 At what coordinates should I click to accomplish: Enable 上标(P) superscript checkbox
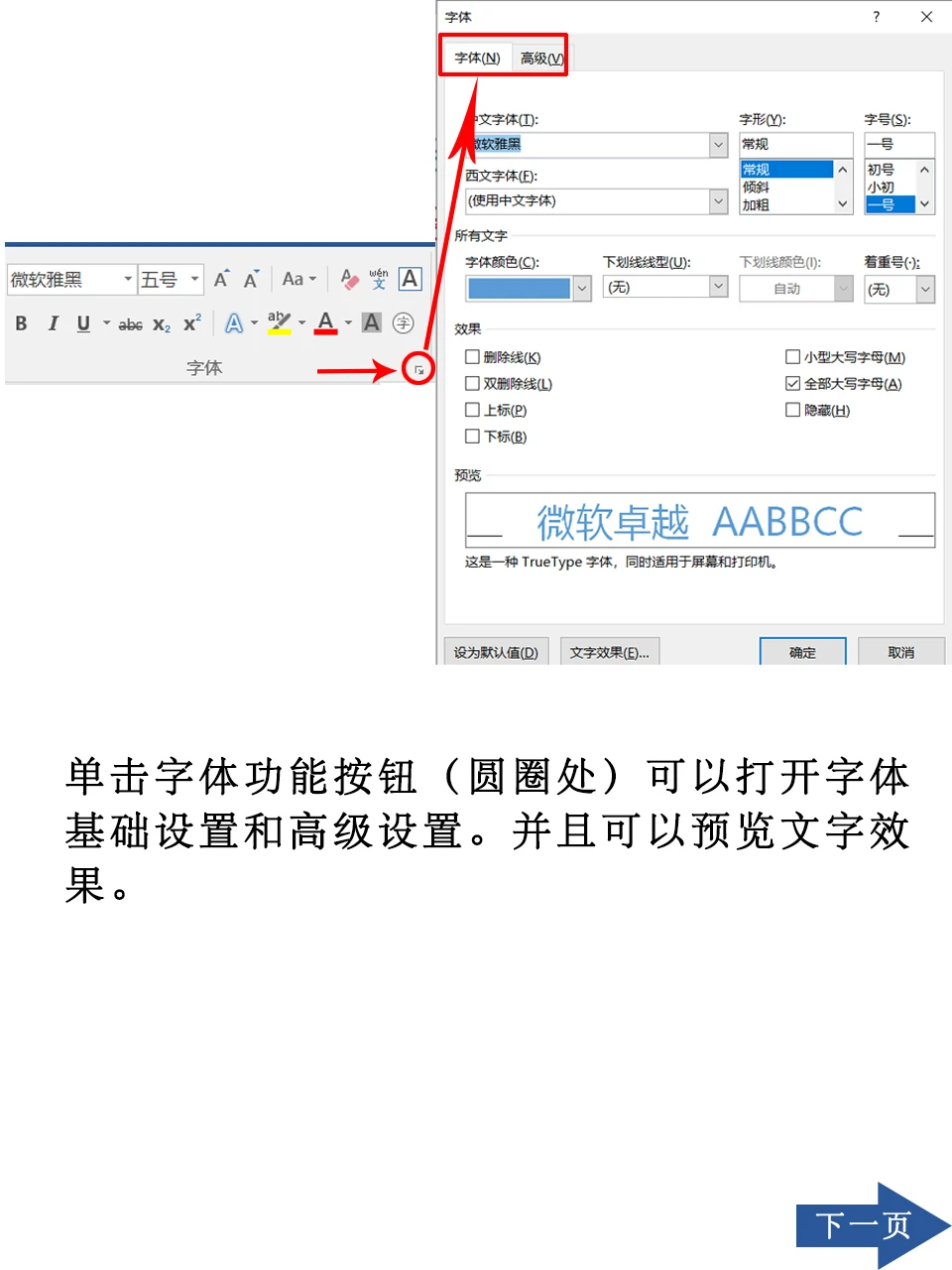[x=472, y=409]
